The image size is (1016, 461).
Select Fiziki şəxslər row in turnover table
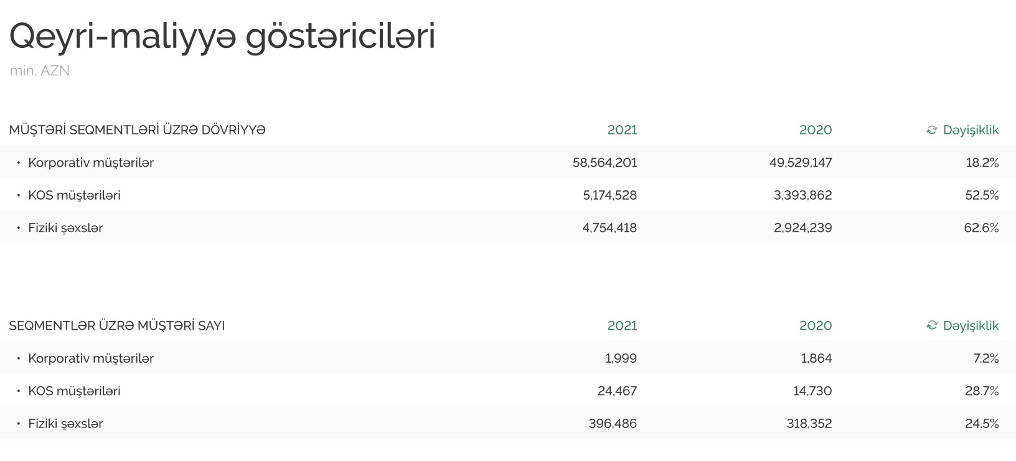[x=65, y=228]
